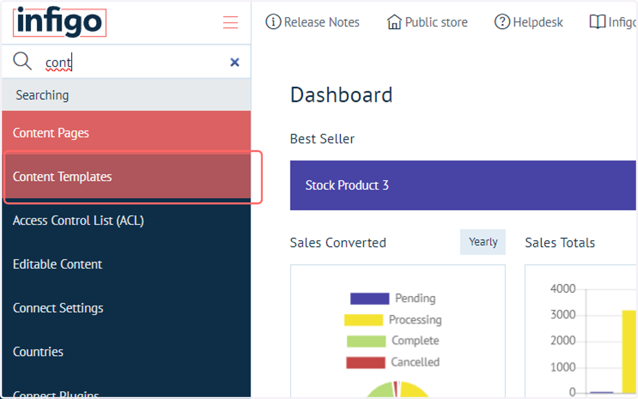This screenshot has height=399, width=638.
Task: Click the Processing legend label
Action: 415,320
